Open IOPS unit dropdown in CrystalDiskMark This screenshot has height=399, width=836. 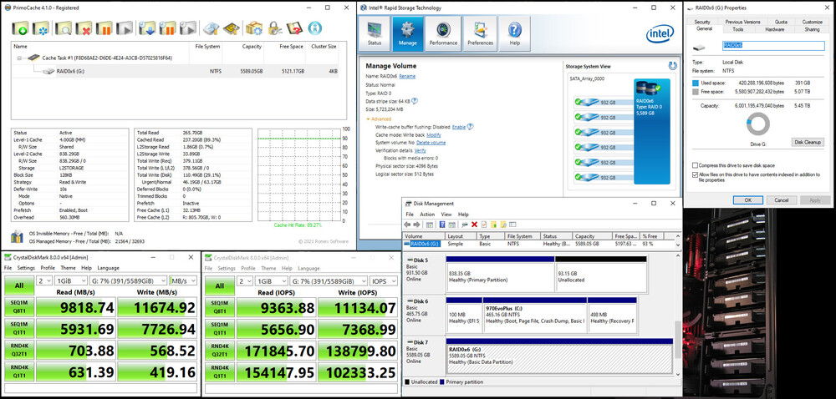pos(384,280)
